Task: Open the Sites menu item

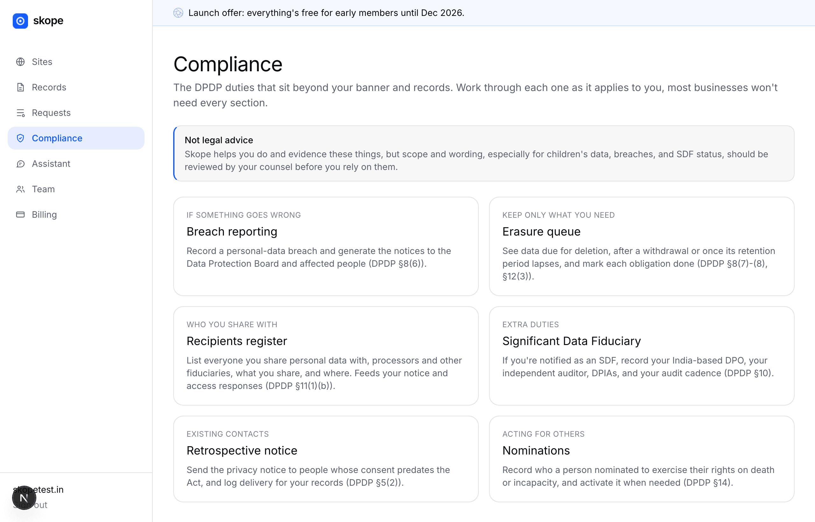Action: [x=76, y=62]
